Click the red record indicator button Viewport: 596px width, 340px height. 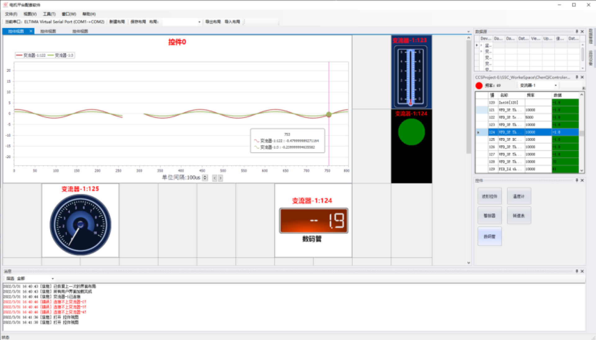pyautogui.click(x=479, y=85)
